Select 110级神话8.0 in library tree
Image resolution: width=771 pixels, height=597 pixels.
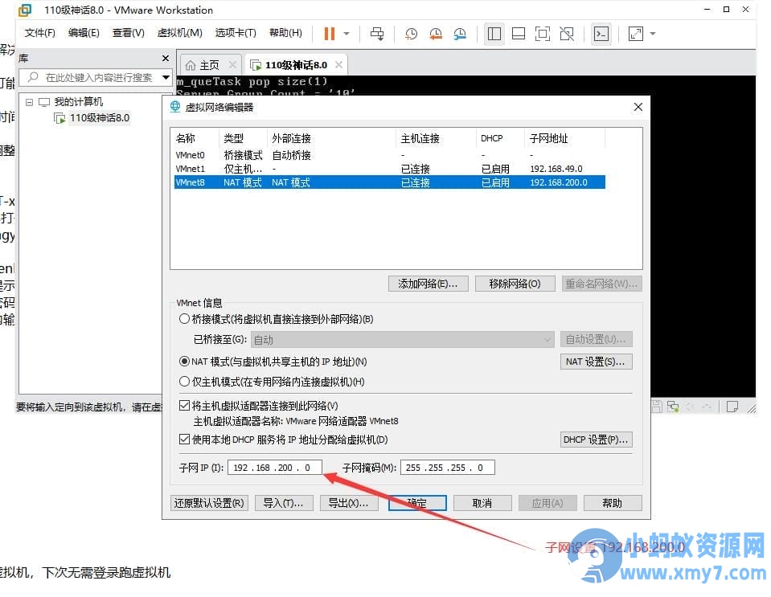click(x=100, y=118)
